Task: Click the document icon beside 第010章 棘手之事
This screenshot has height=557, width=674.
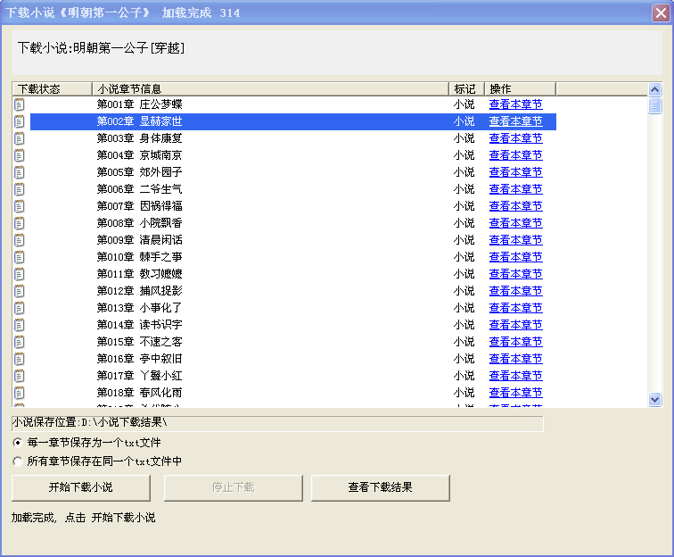Action: (x=20, y=257)
